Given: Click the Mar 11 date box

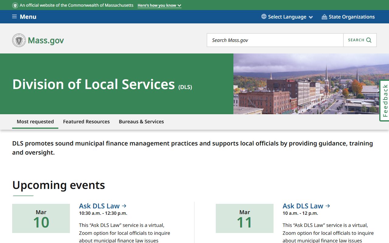Looking at the screenshot, I should pos(245,218).
